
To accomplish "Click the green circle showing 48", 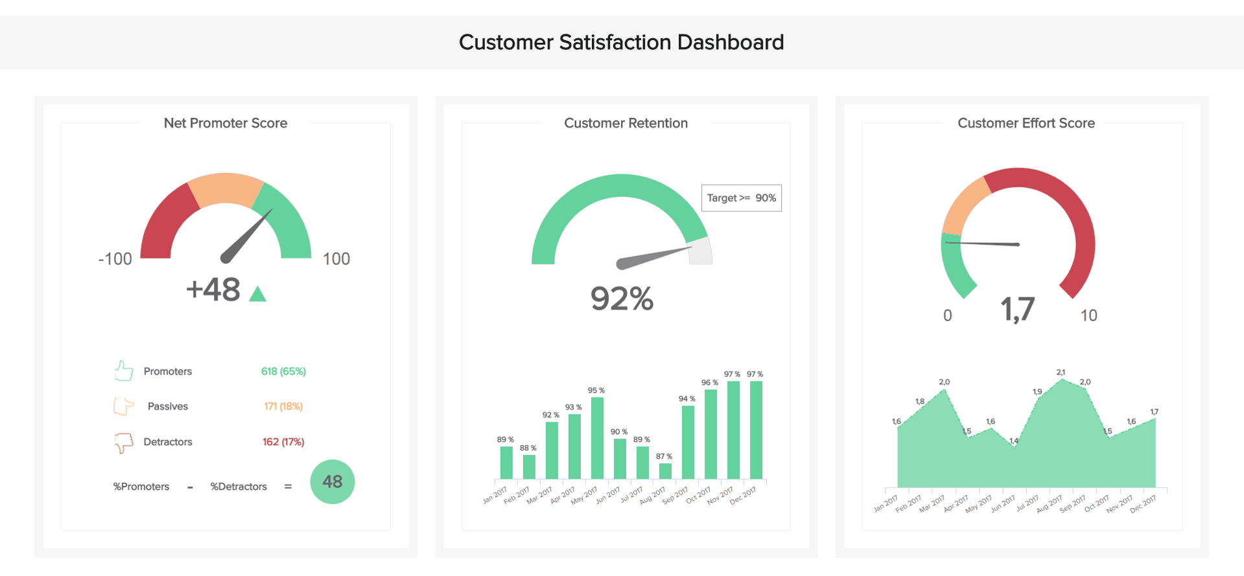I will click(x=333, y=482).
